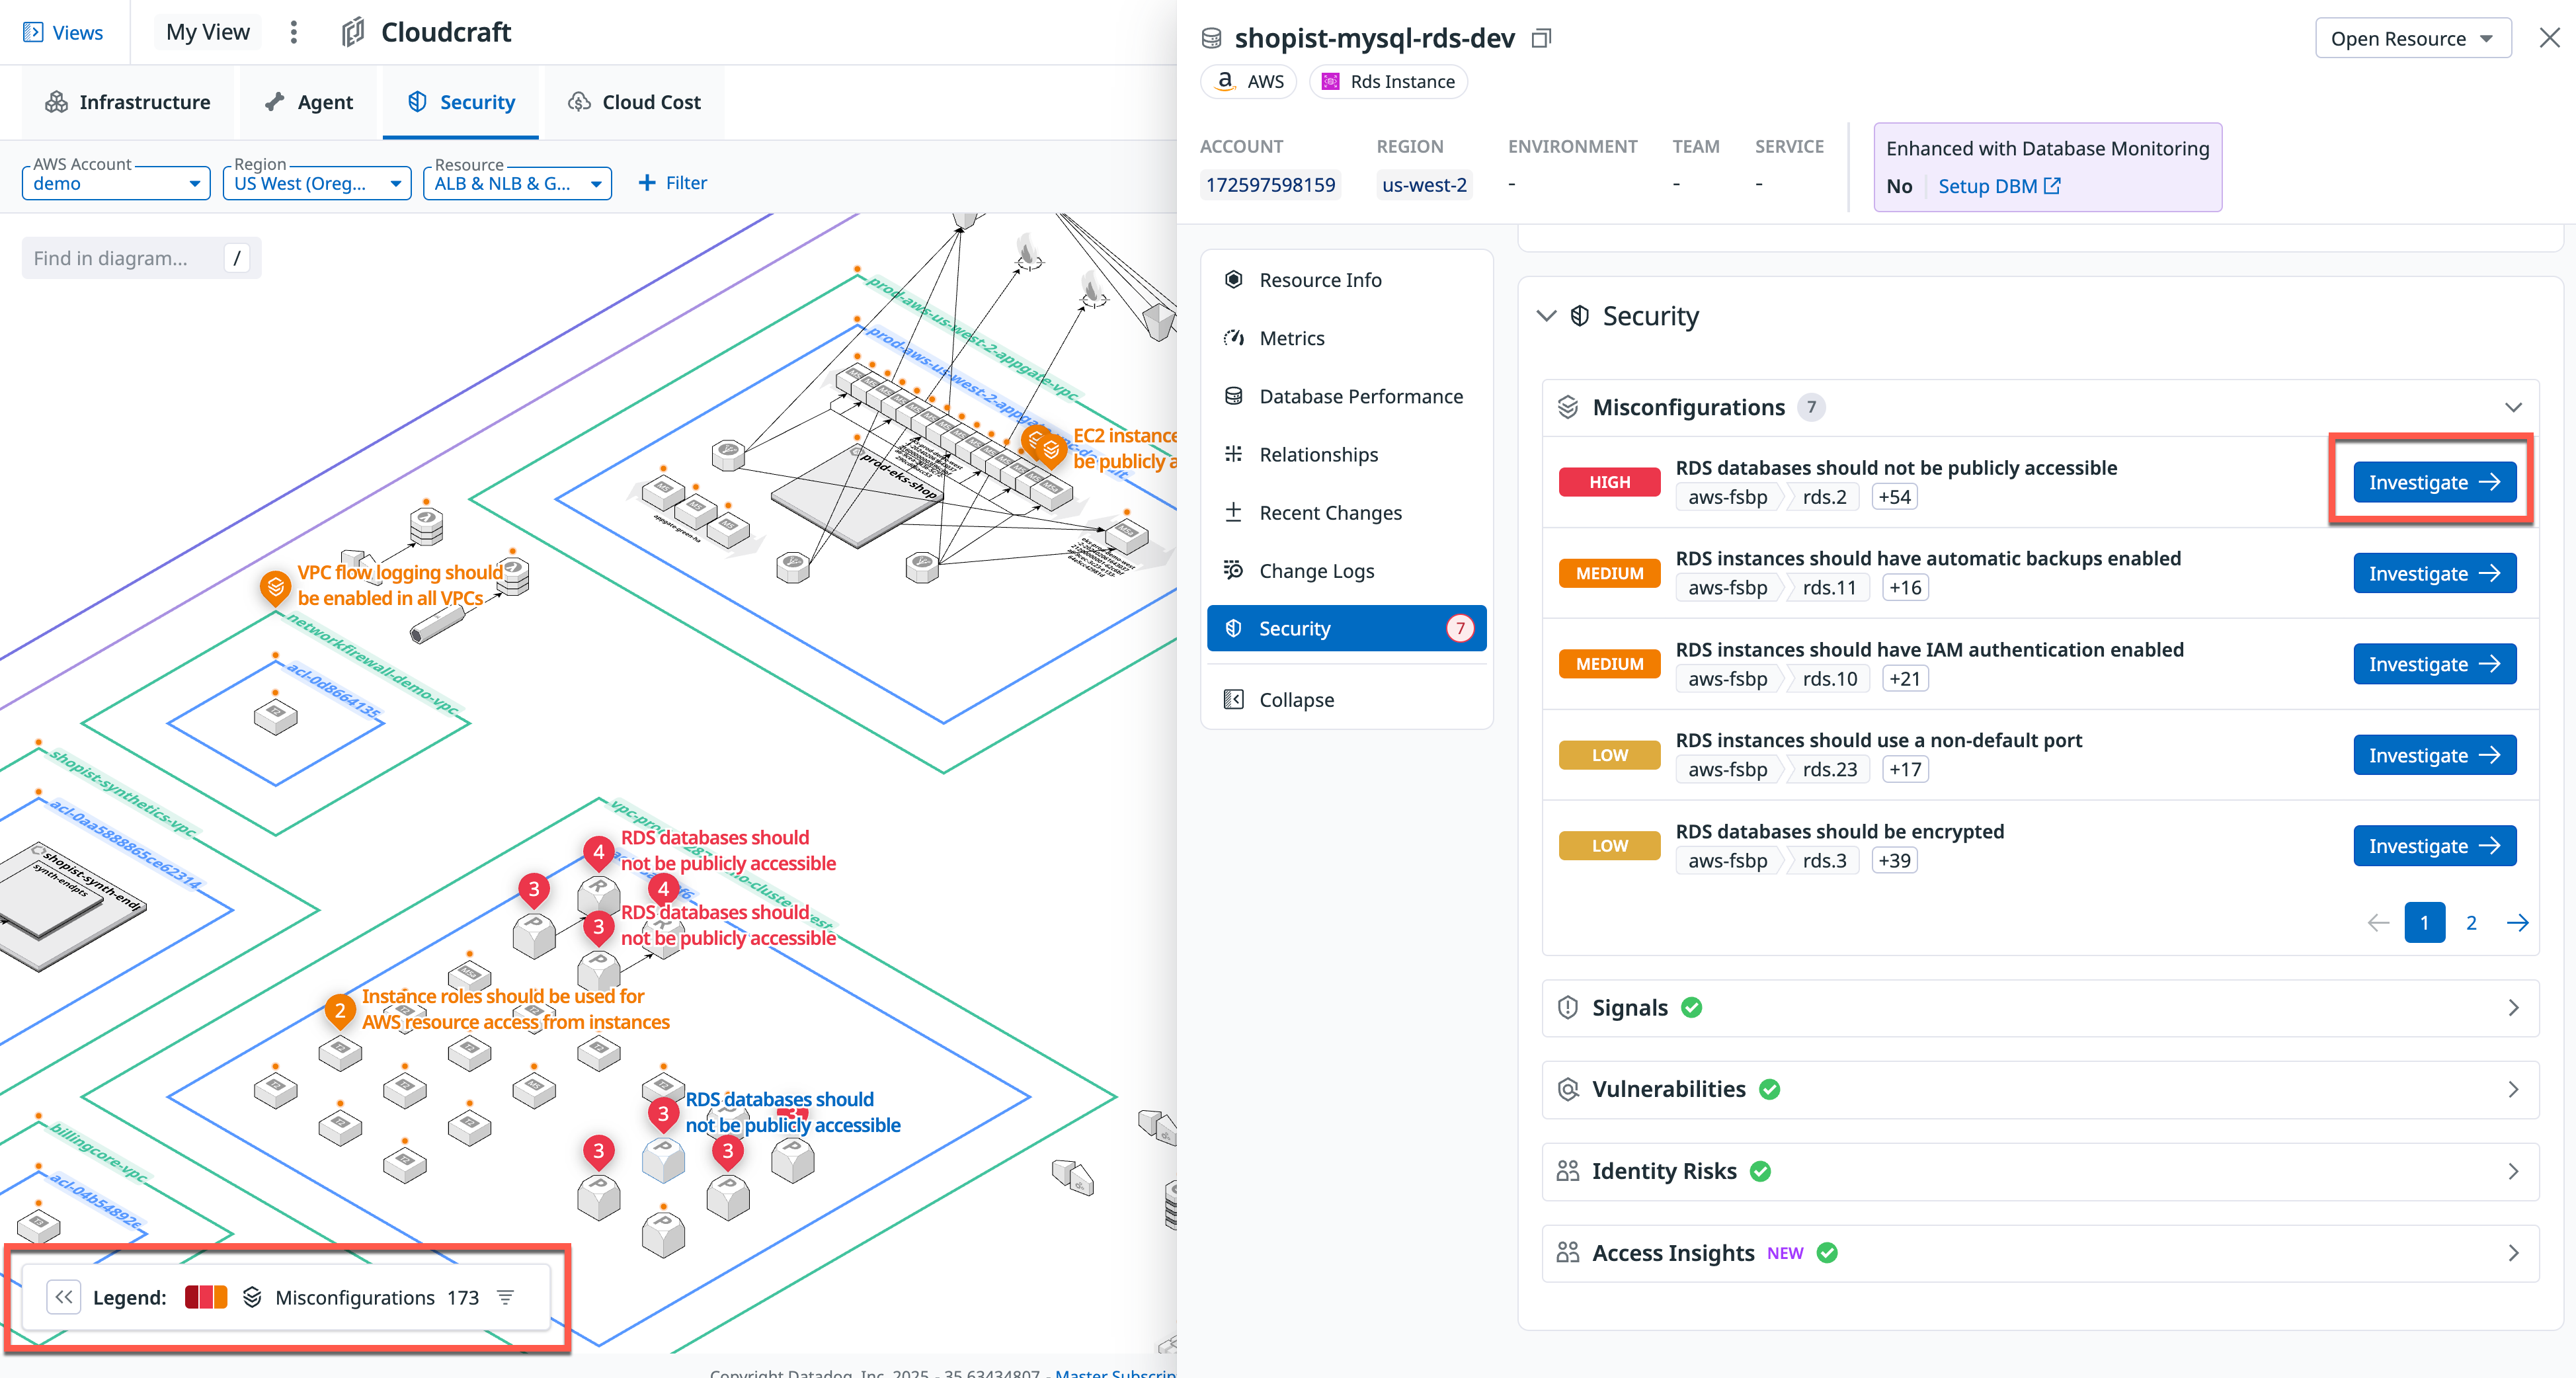Collapse the Security section chevron

tap(1546, 316)
